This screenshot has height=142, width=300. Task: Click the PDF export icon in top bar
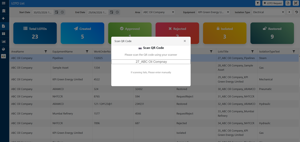point(288,3)
